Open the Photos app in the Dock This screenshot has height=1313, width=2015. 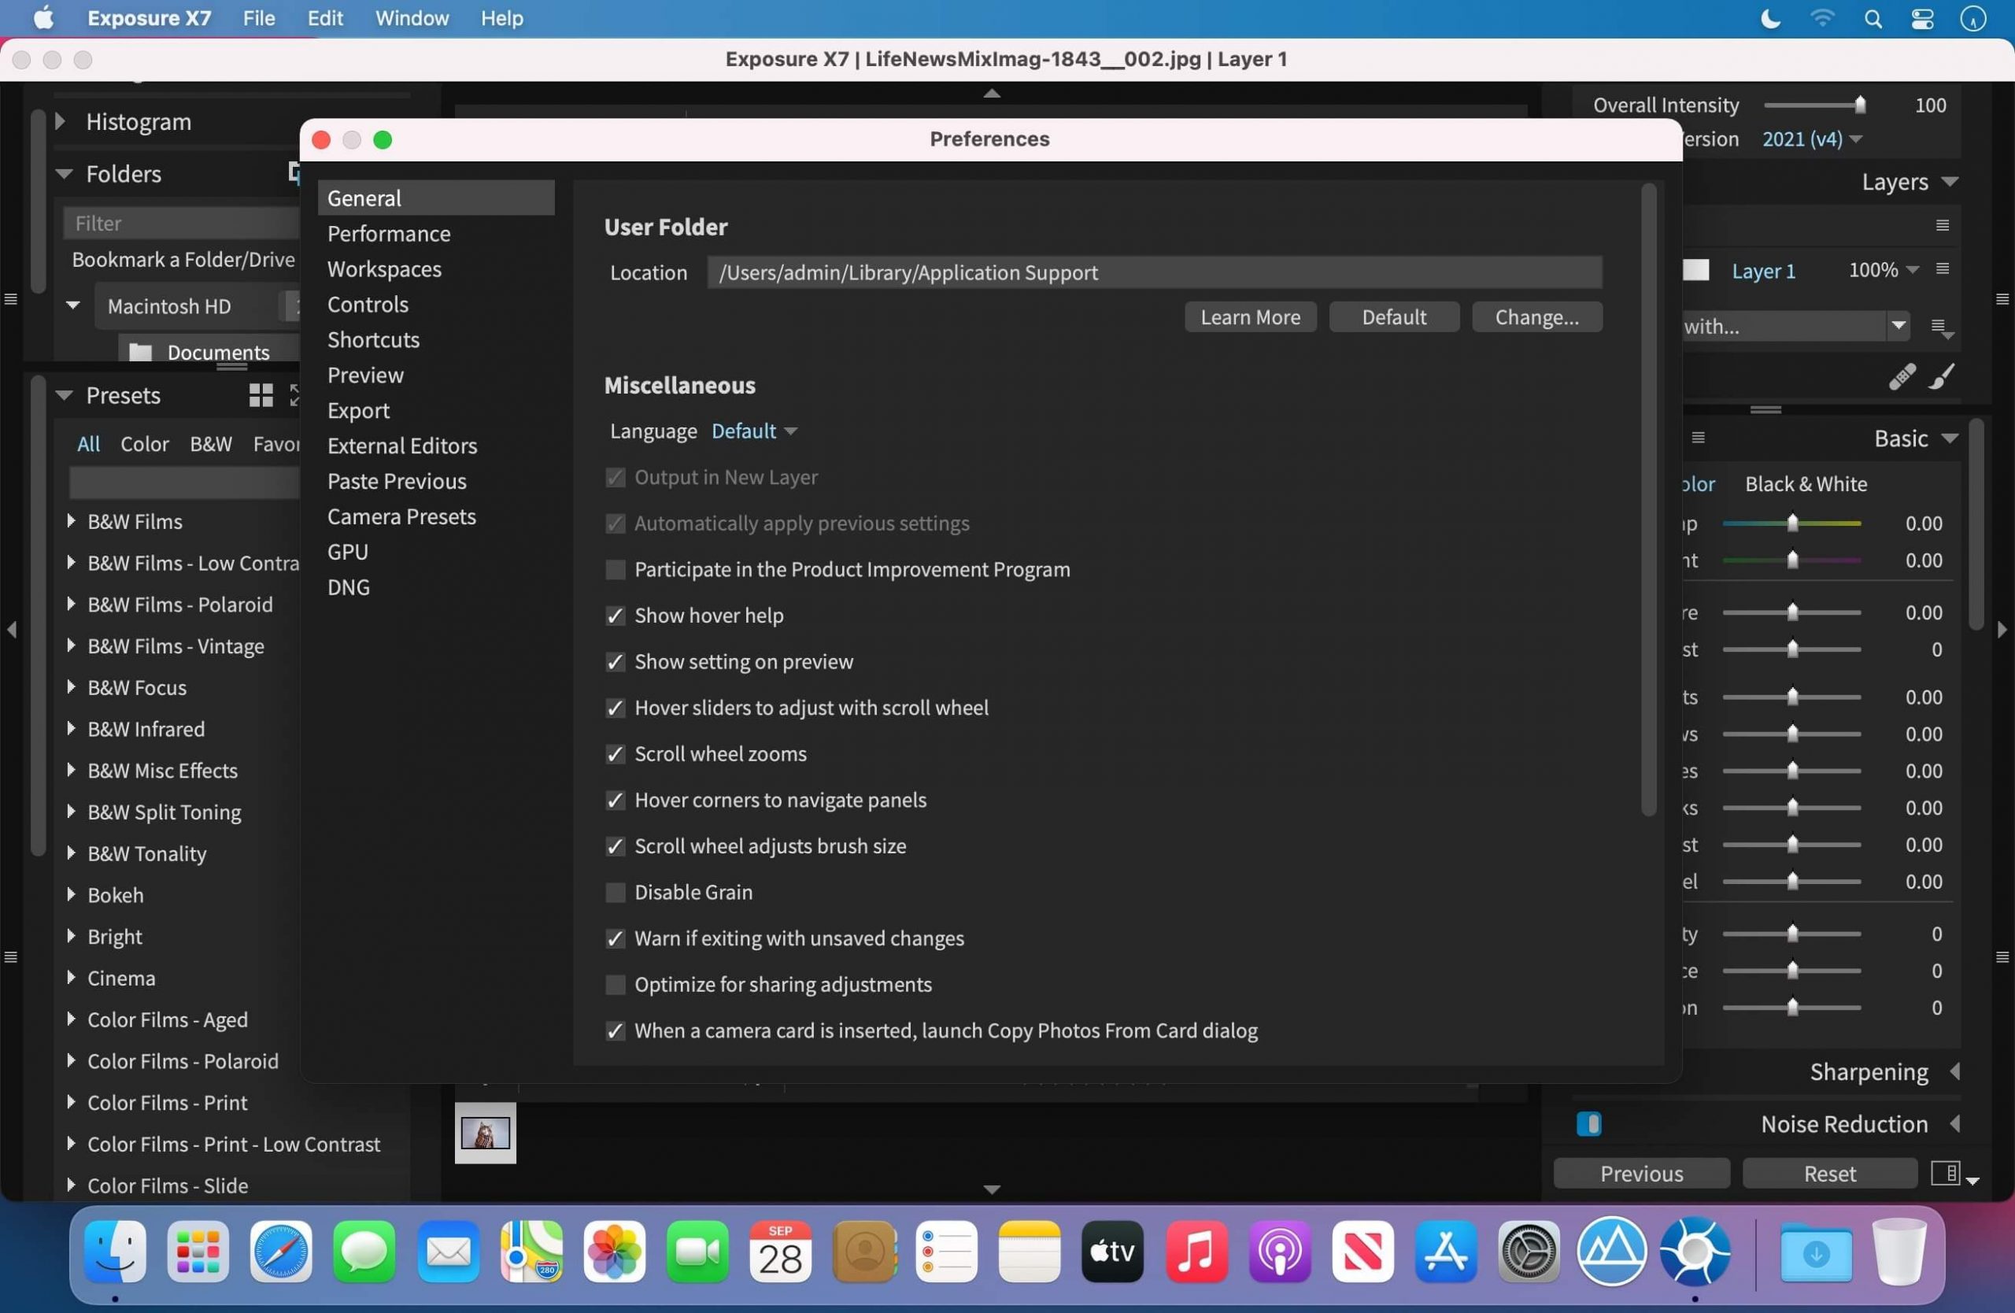pos(614,1251)
